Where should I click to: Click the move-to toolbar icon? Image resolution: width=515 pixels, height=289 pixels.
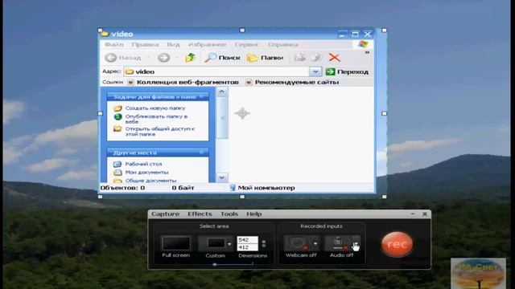coord(299,58)
